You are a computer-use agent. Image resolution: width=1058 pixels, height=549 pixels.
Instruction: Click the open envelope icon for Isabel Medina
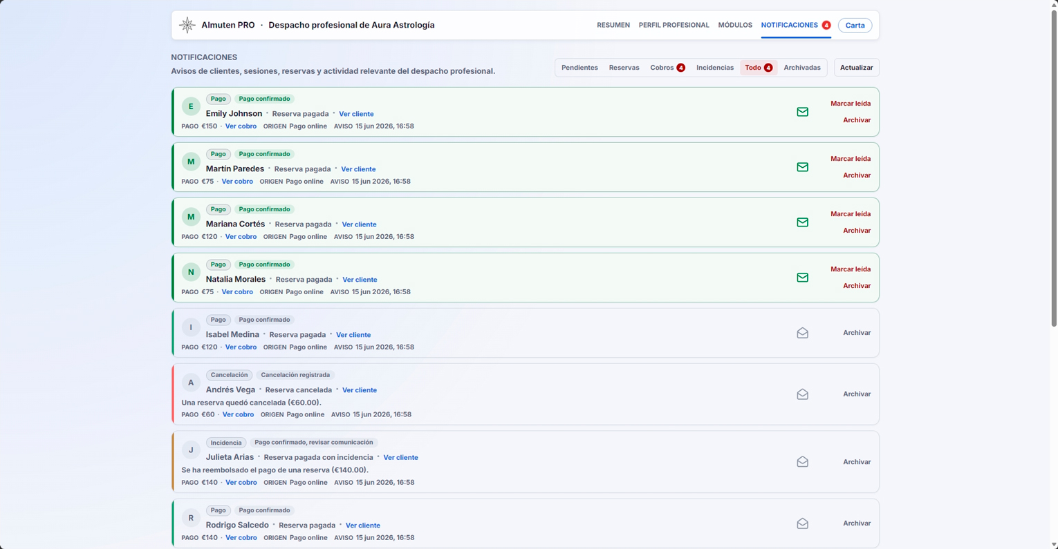click(802, 333)
